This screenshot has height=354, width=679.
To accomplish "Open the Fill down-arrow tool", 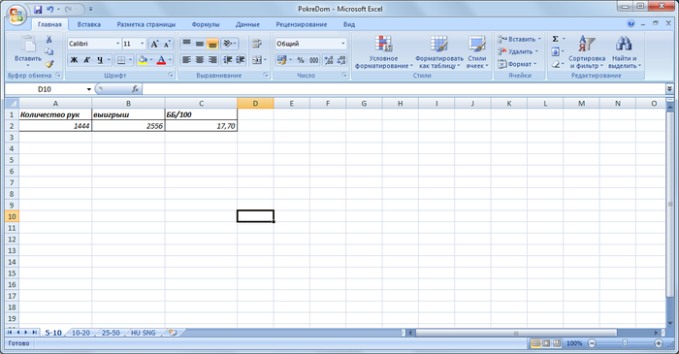I will [555, 51].
